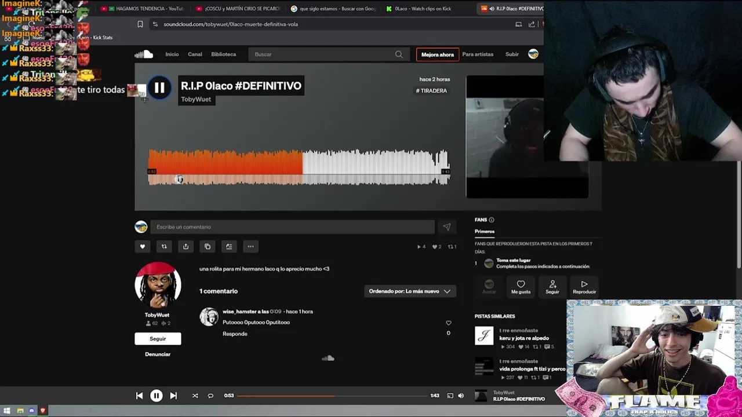Open the track artwork thumbnail
This screenshot has width=742, height=417.
click(x=527, y=137)
